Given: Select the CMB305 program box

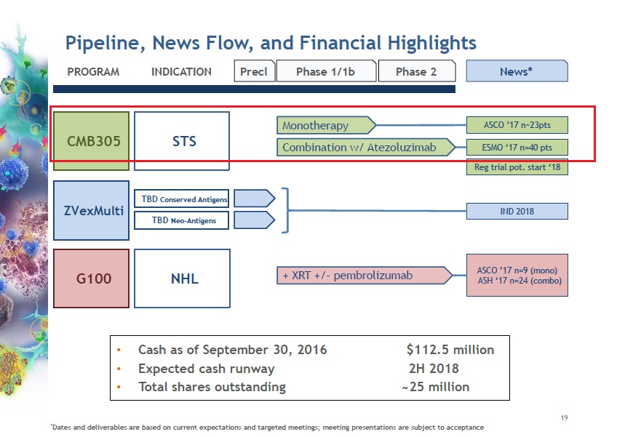Looking at the screenshot, I should tap(91, 141).
